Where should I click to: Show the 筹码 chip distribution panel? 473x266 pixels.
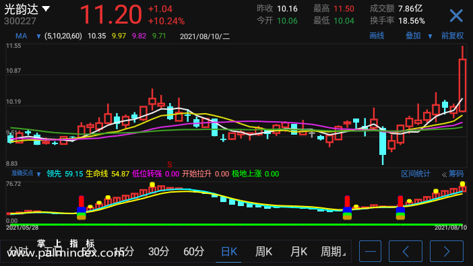click(455, 174)
